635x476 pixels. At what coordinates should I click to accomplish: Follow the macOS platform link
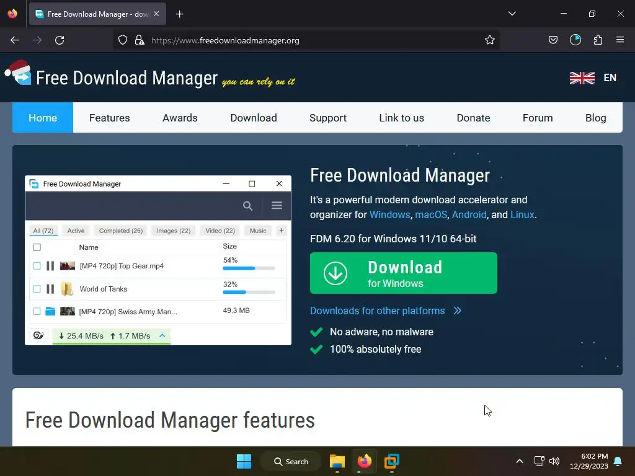[x=431, y=214]
